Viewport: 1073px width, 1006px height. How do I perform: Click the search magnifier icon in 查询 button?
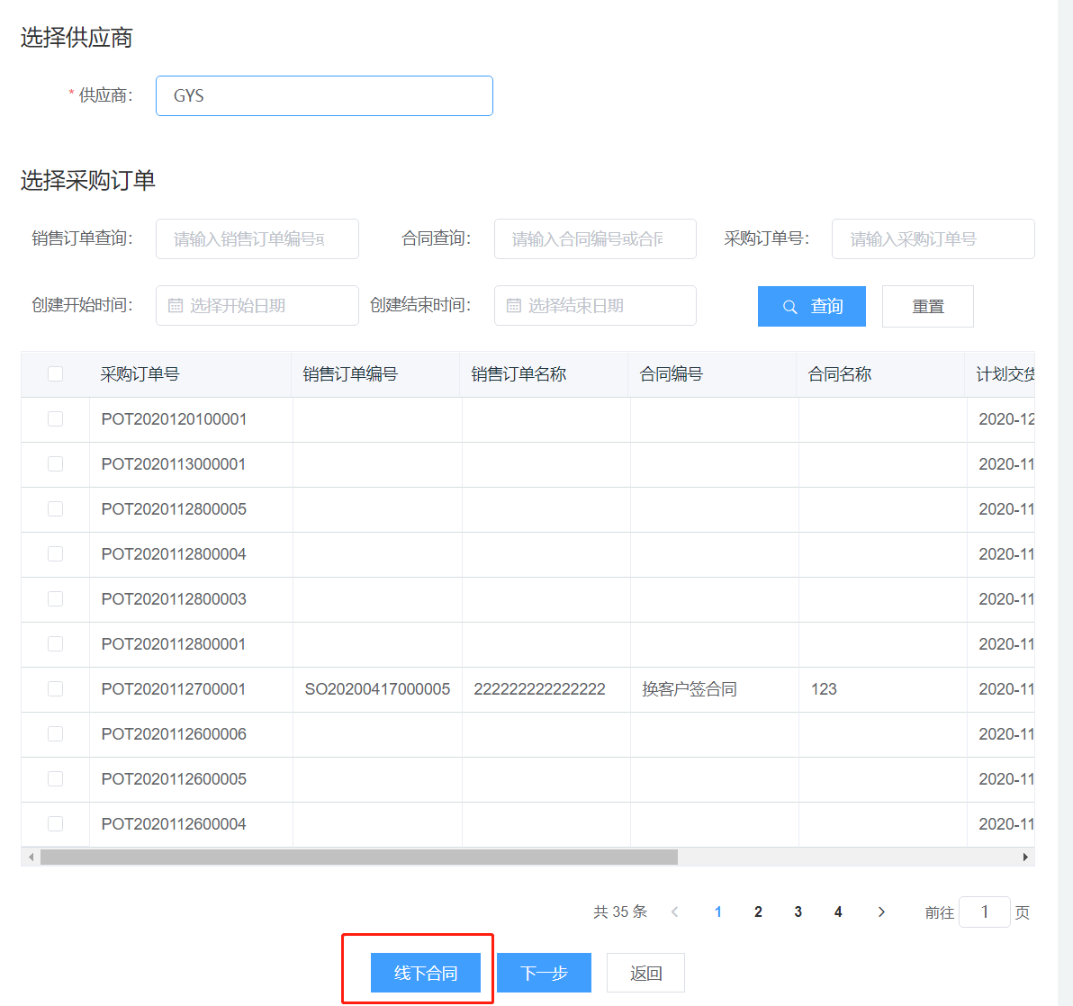tap(789, 307)
